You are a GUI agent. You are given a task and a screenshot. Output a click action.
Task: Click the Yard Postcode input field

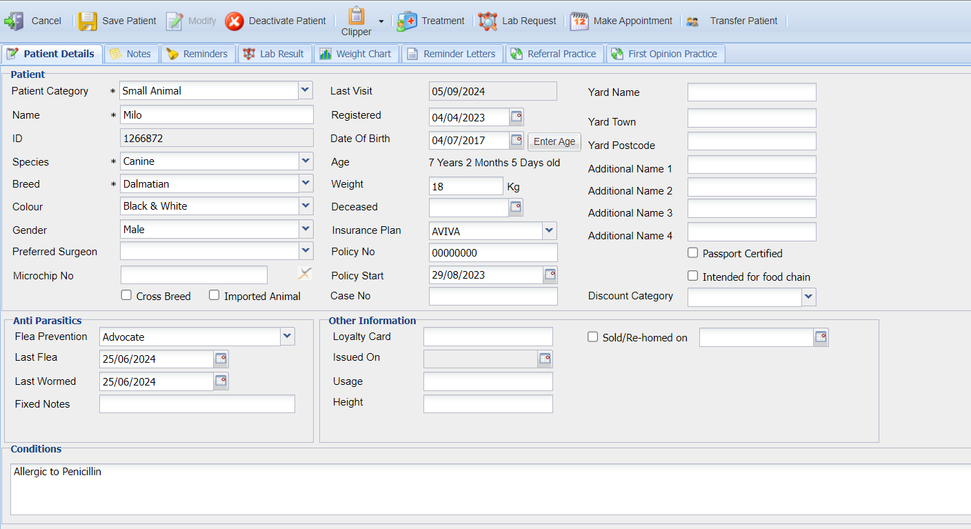[752, 141]
